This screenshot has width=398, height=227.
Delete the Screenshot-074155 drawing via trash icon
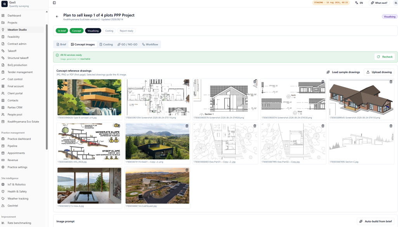391,82
